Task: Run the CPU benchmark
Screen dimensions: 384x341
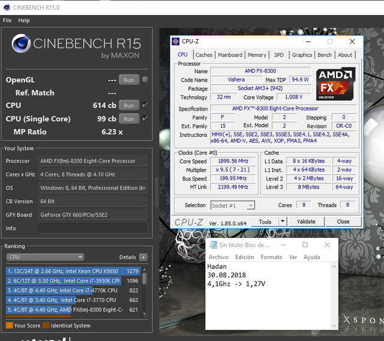Action: [129, 105]
